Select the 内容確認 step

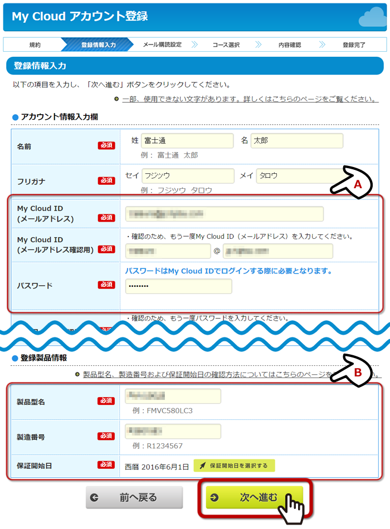tap(290, 45)
